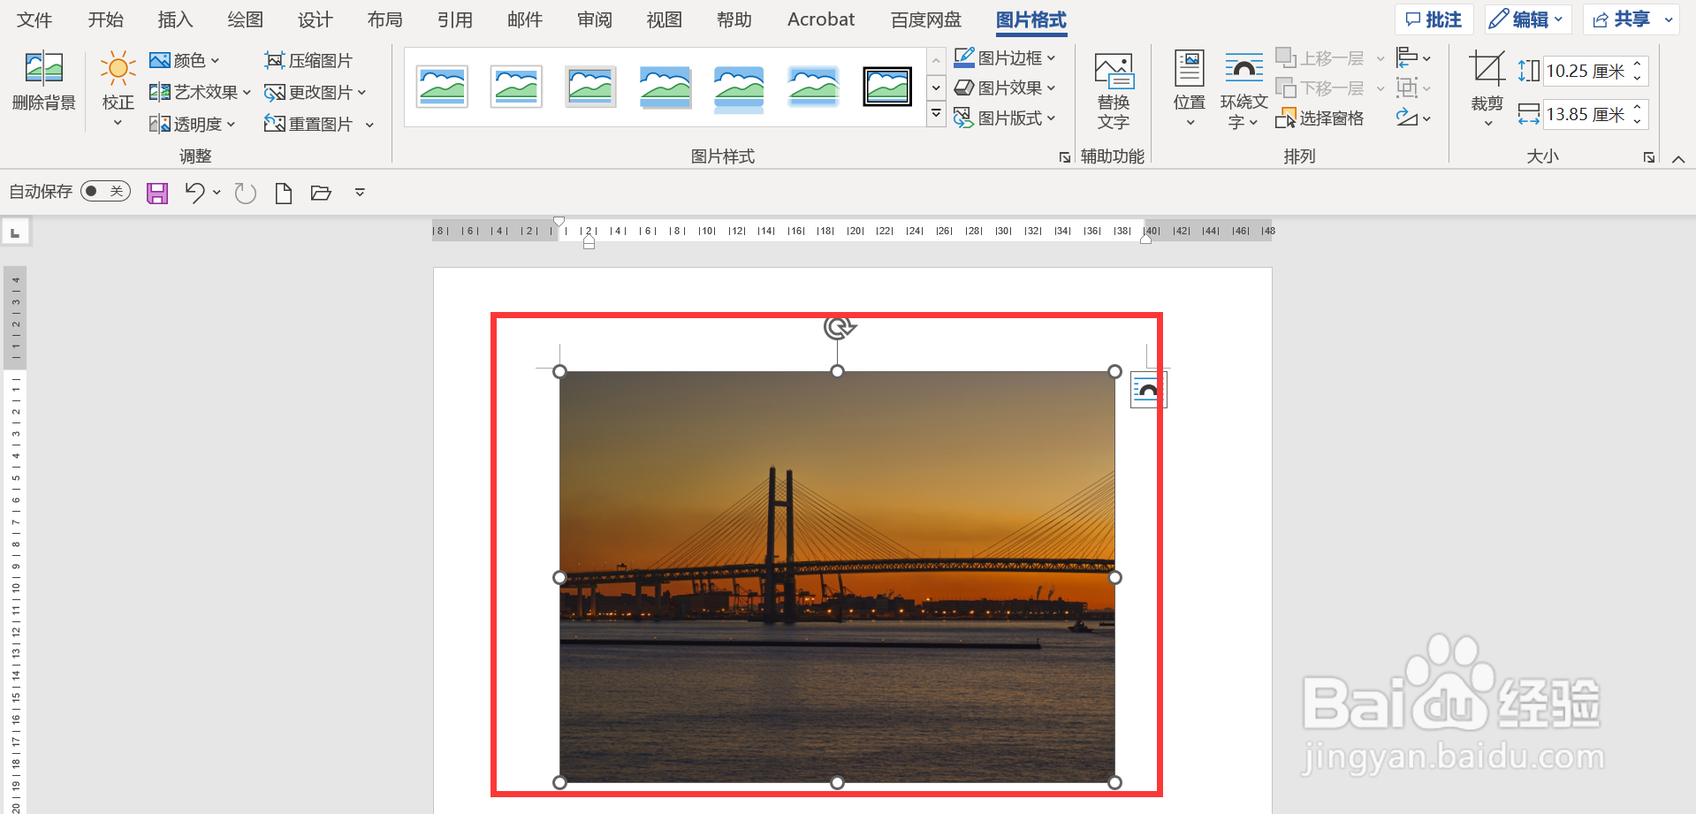Toggle the 自动保存 autosave switch
Viewport: 1696px width, 814px height.
click(x=105, y=192)
